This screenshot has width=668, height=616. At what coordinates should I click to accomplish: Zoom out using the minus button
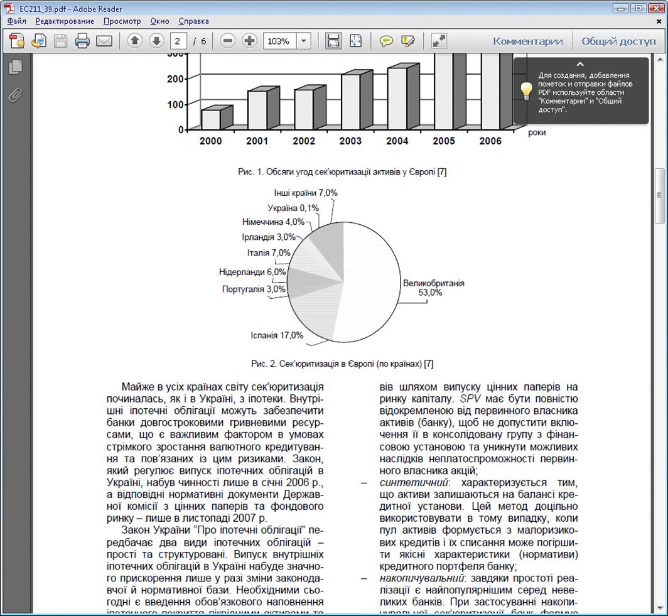[x=228, y=41]
